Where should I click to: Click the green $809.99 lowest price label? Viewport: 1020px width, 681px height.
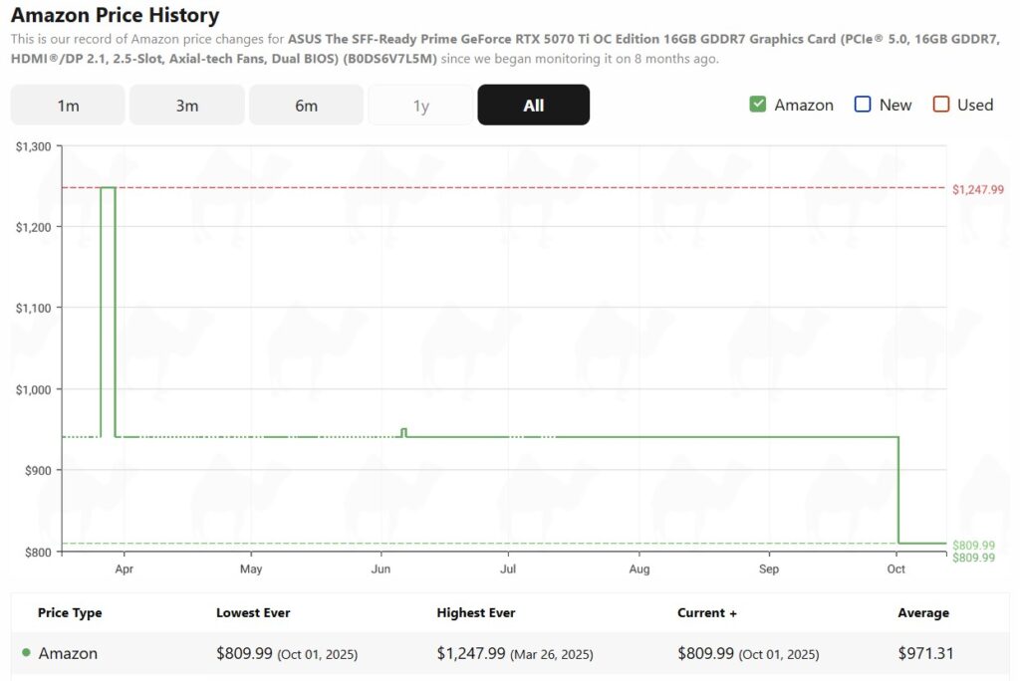973,545
